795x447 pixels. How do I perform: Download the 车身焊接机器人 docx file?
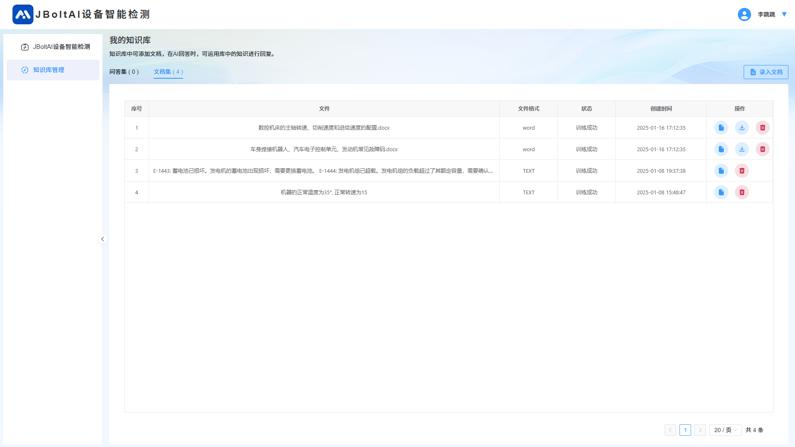click(742, 149)
